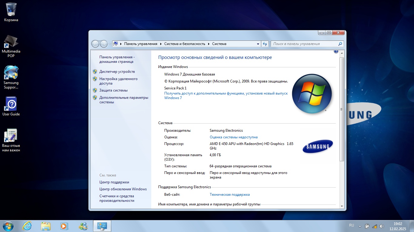414x232 pixels.
Task: Select the Samsung Support desktop shortcut
Action: tap(11, 77)
